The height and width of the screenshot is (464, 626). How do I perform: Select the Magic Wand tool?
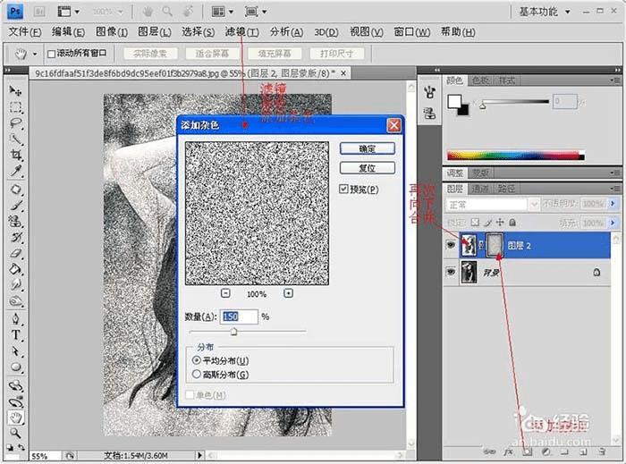tap(15, 139)
